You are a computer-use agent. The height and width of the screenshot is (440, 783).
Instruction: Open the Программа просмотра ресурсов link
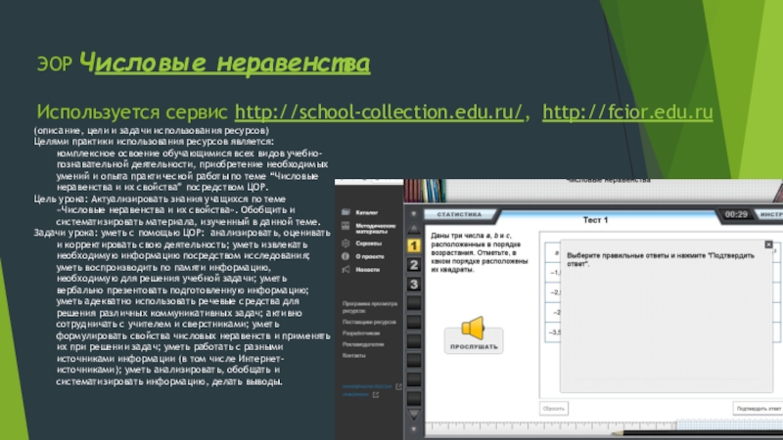click(x=370, y=307)
